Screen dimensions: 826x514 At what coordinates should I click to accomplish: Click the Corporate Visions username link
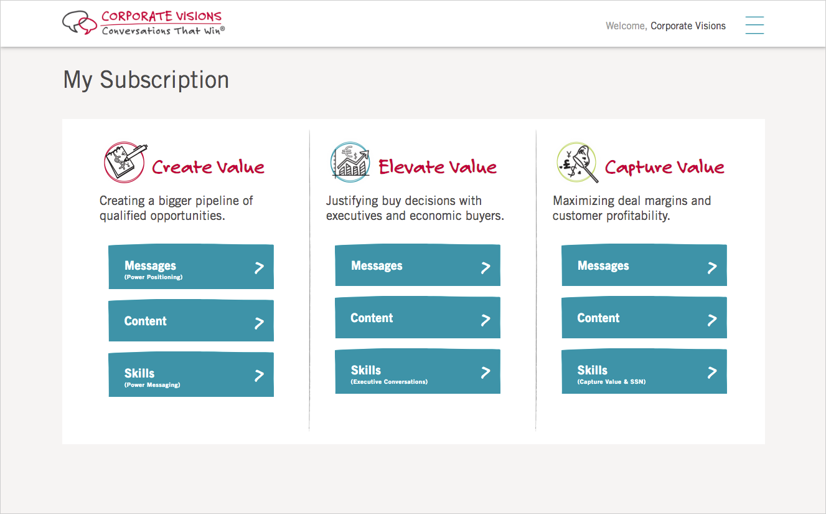(x=688, y=26)
